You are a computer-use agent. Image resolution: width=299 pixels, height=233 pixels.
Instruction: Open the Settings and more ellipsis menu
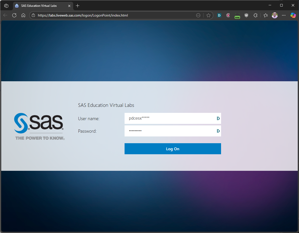[283, 15]
